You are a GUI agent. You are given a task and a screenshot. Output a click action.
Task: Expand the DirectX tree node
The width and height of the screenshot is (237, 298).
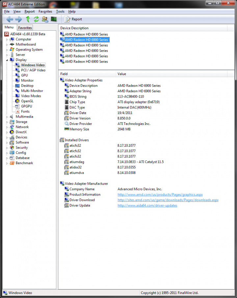click(7, 132)
